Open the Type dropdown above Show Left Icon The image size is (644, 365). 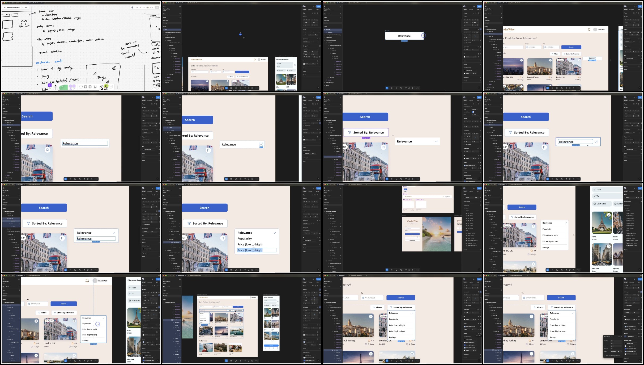pyautogui.click(x=475, y=109)
